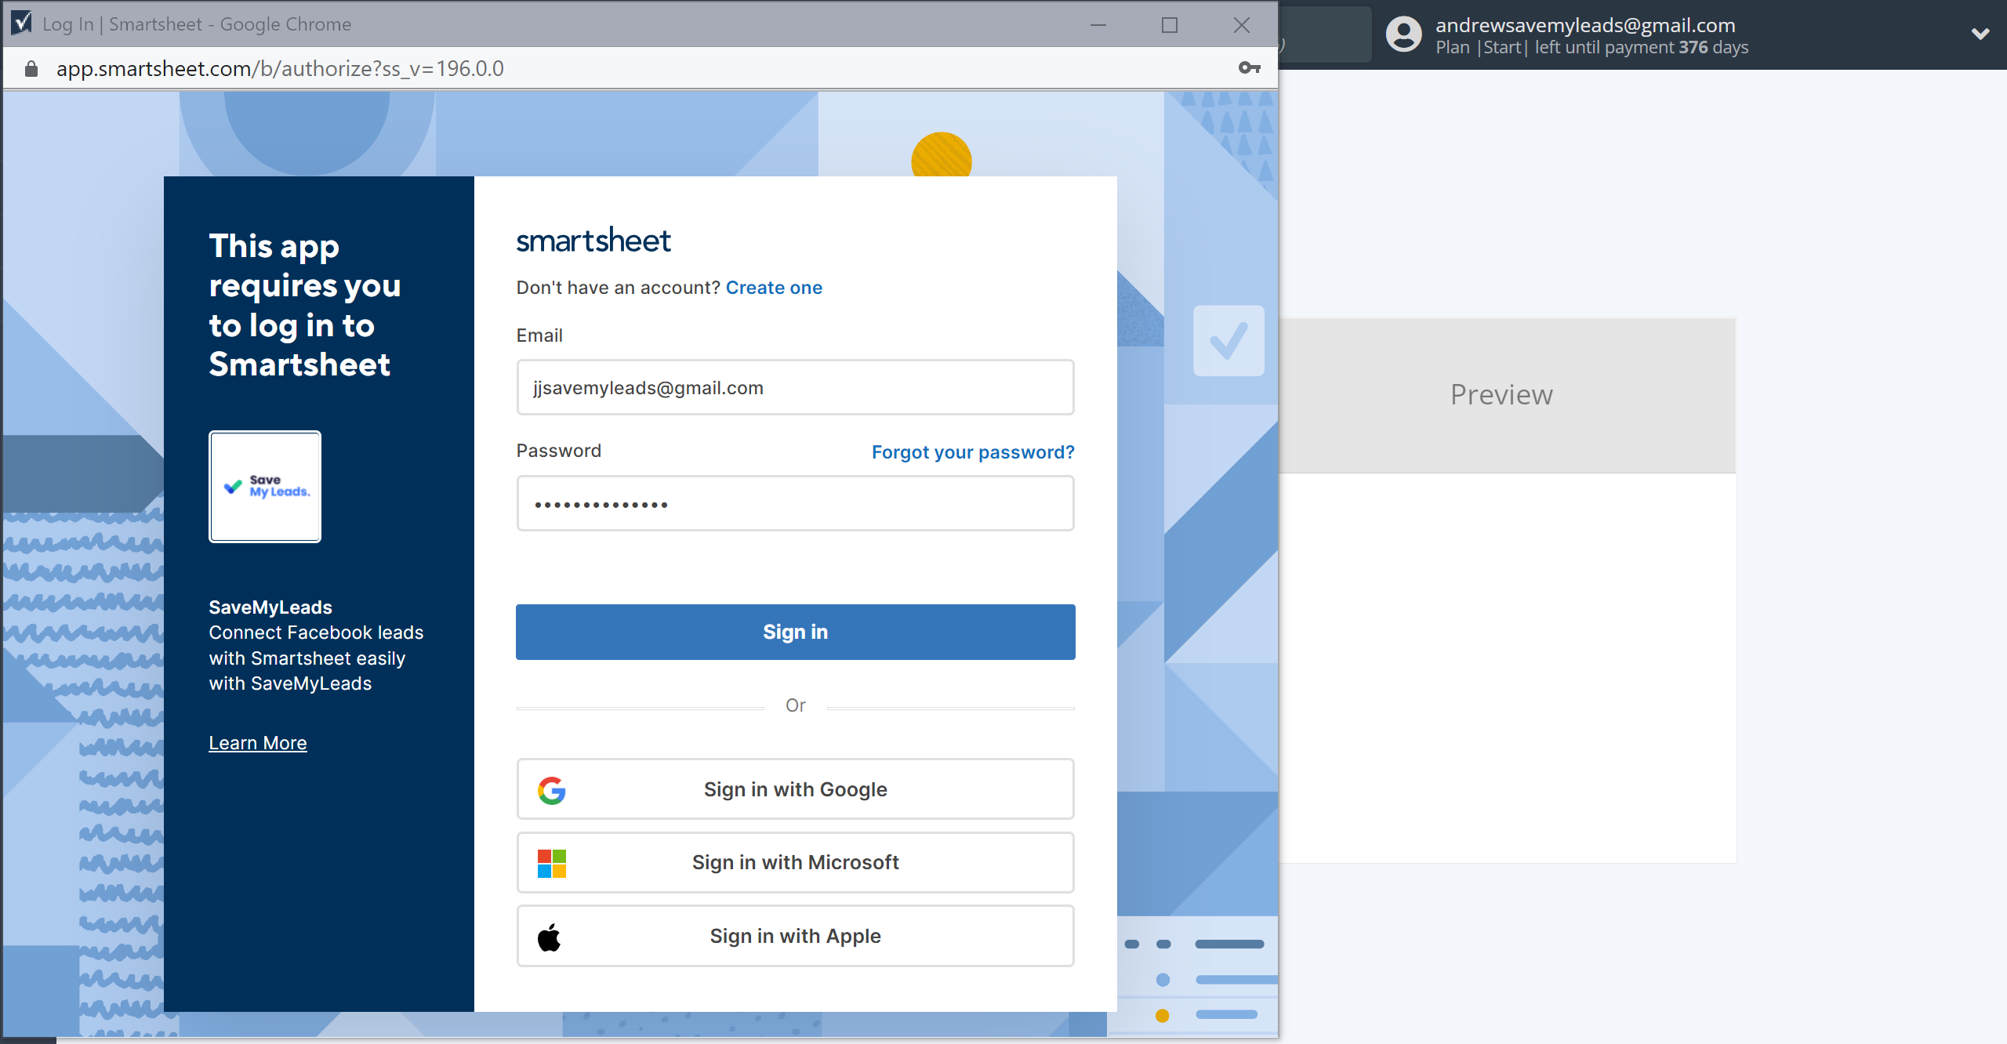Click the Microsoft logo icon
This screenshot has height=1044, width=2007.
[552, 864]
